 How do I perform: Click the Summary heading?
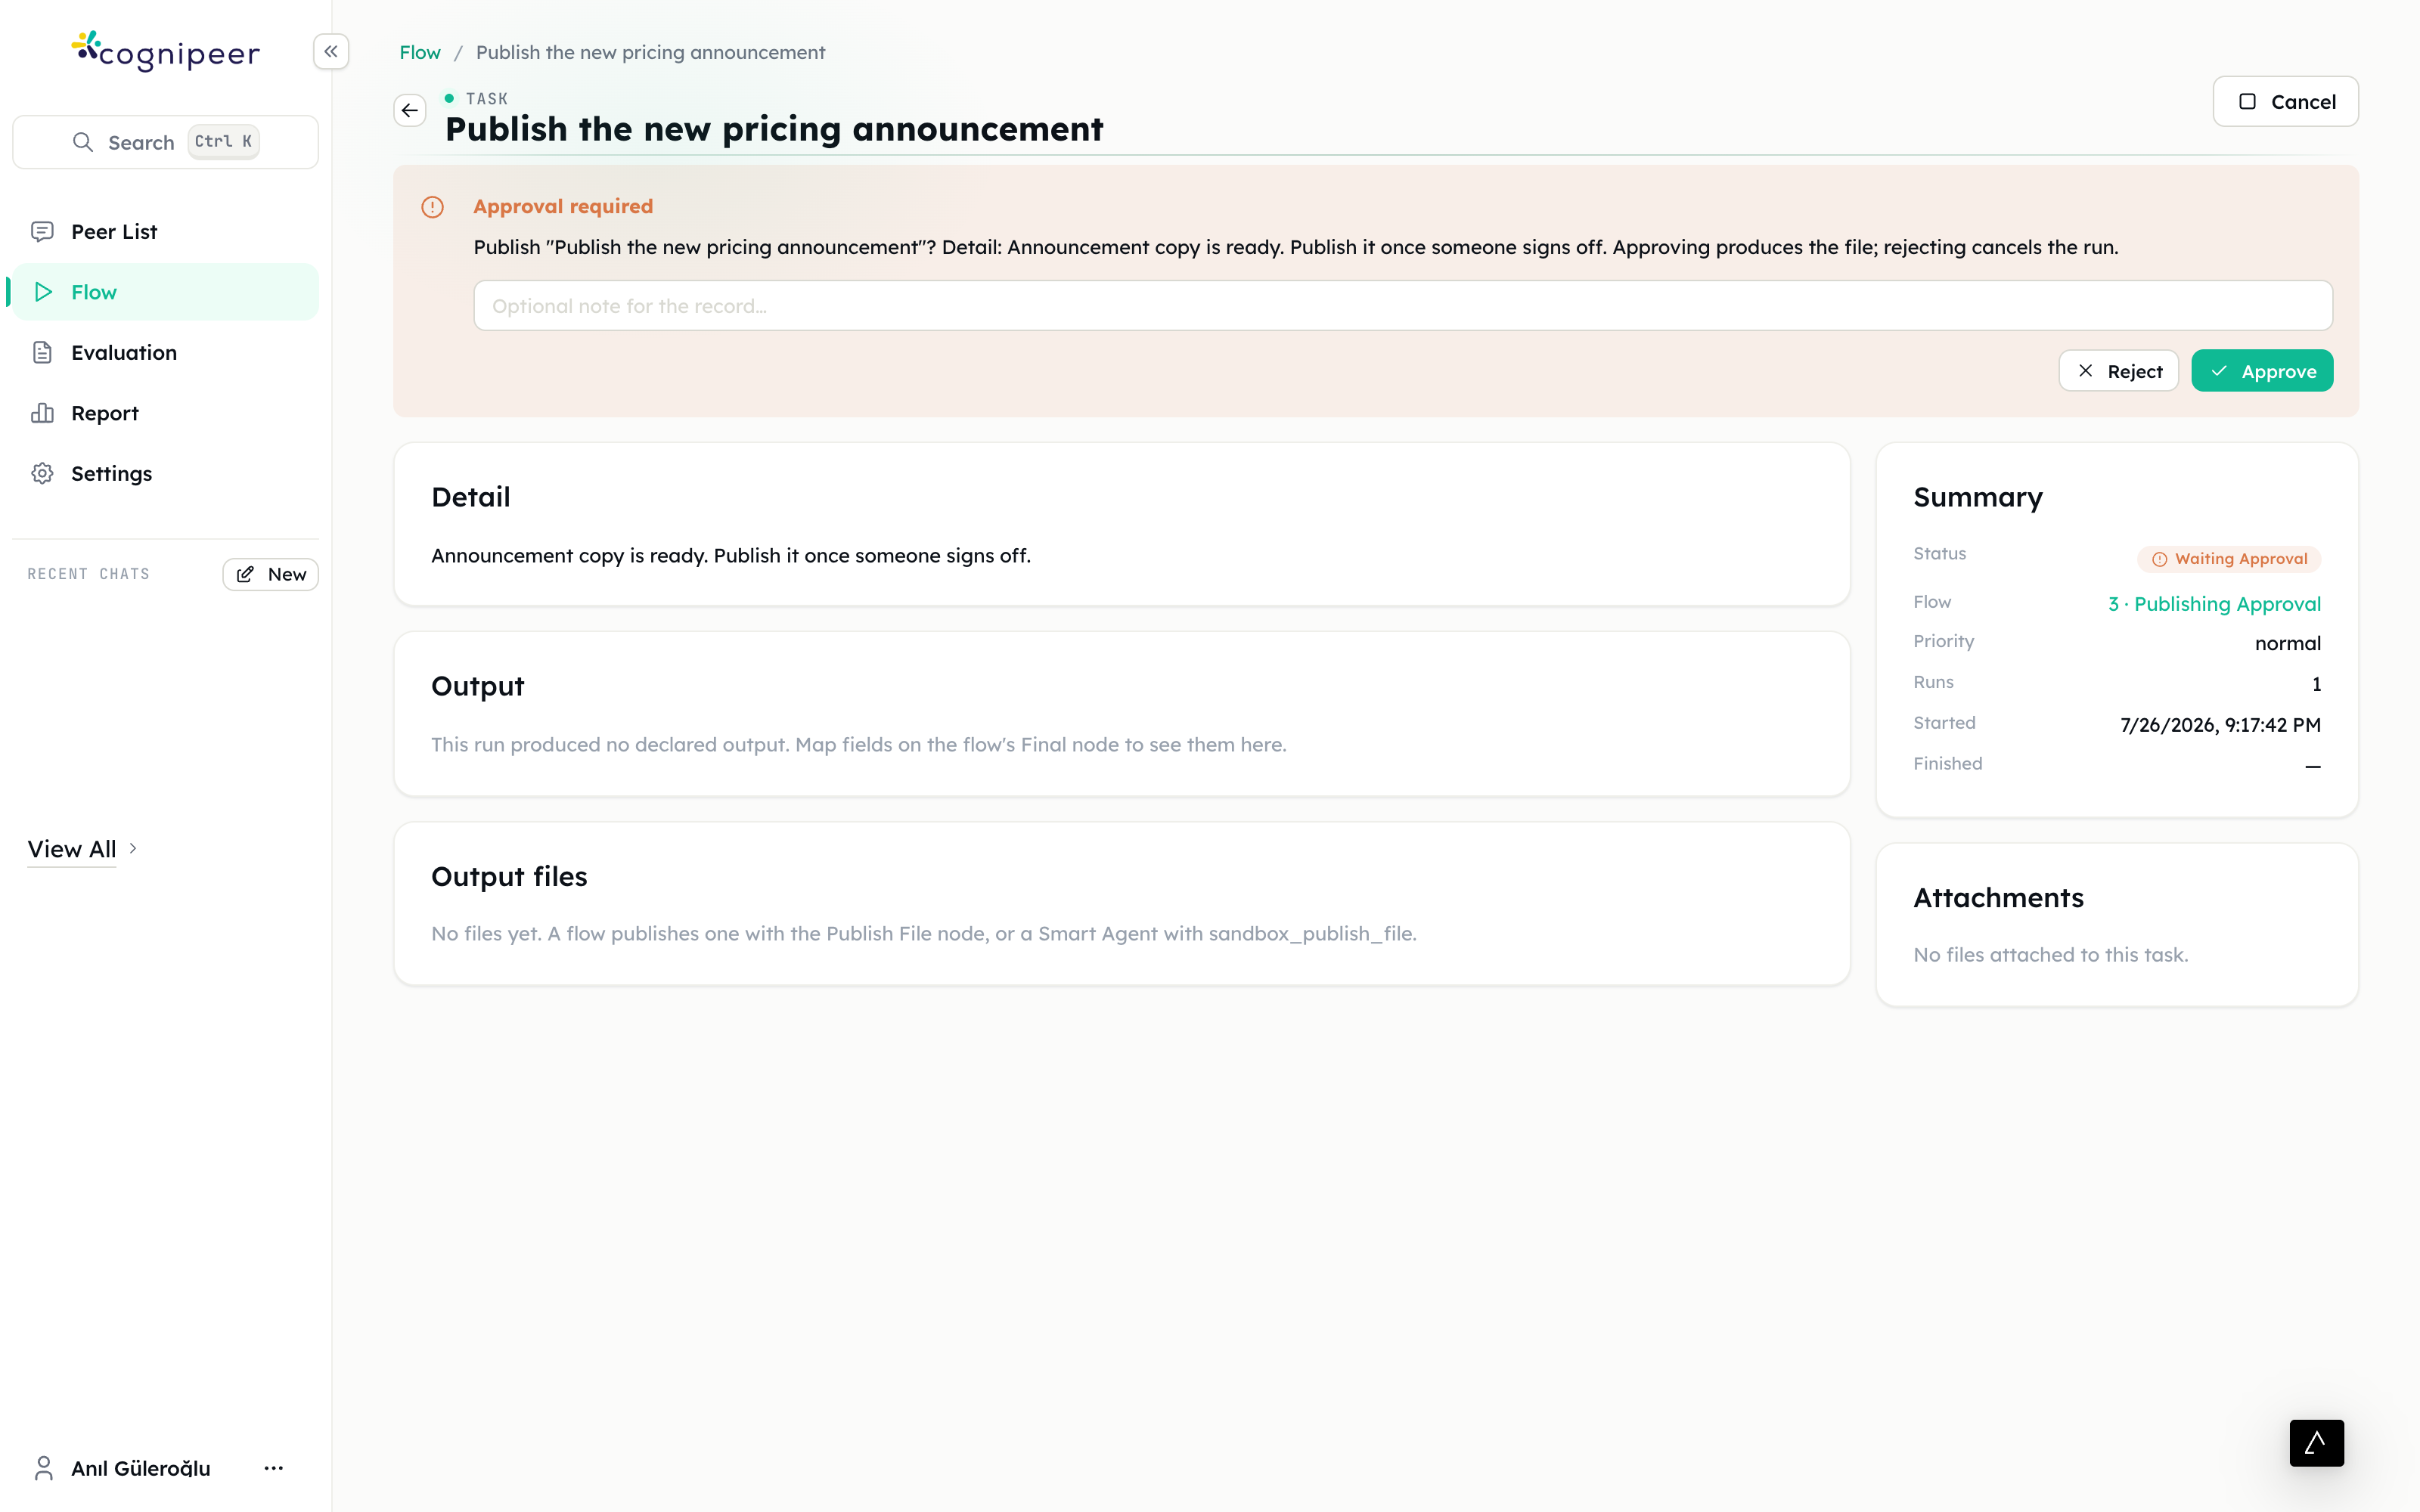coord(1978,497)
